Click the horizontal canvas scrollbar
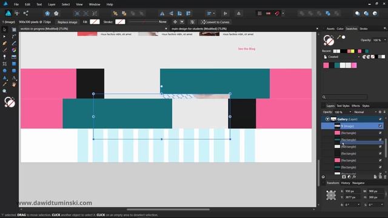Image resolution: width=388 pixels, height=218 pixels. (168, 210)
